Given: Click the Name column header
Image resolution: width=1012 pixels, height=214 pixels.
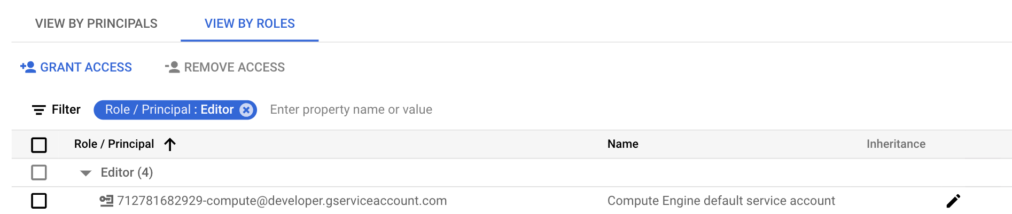Looking at the screenshot, I should [622, 144].
